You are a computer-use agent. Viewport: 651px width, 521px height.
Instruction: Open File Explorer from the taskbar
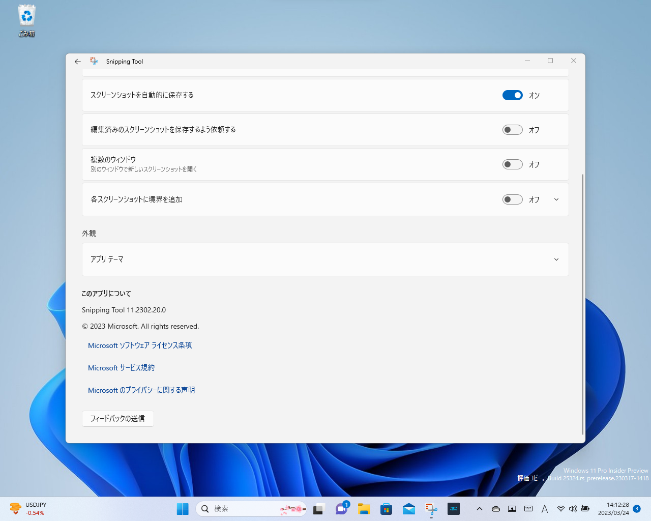[364, 508]
